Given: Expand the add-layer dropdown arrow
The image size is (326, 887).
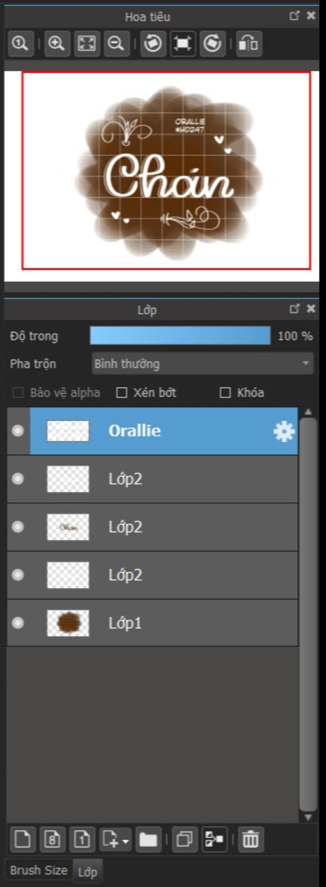Looking at the screenshot, I should pyautogui.click(x=126, y=840).
